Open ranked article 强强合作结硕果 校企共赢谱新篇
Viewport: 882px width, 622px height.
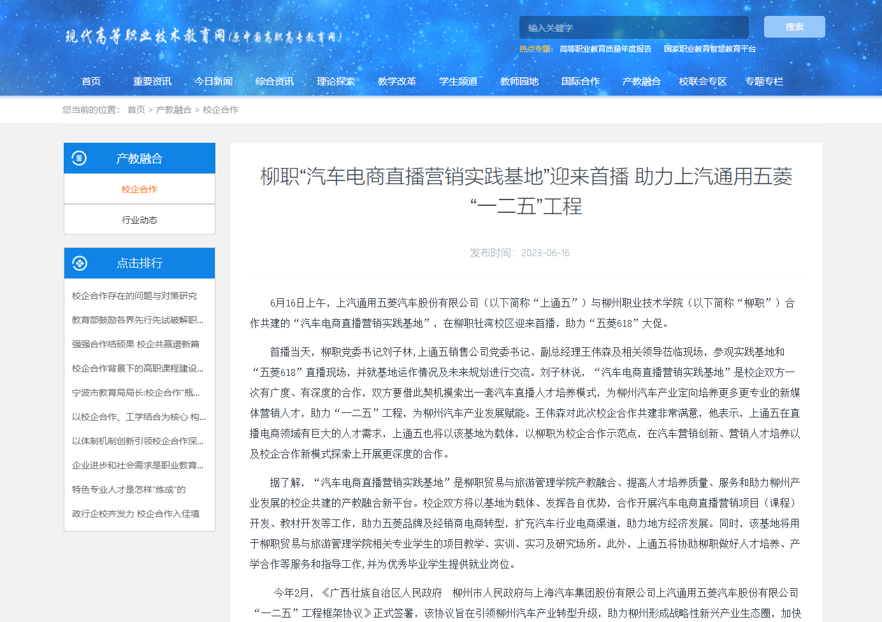click(136, 344)
